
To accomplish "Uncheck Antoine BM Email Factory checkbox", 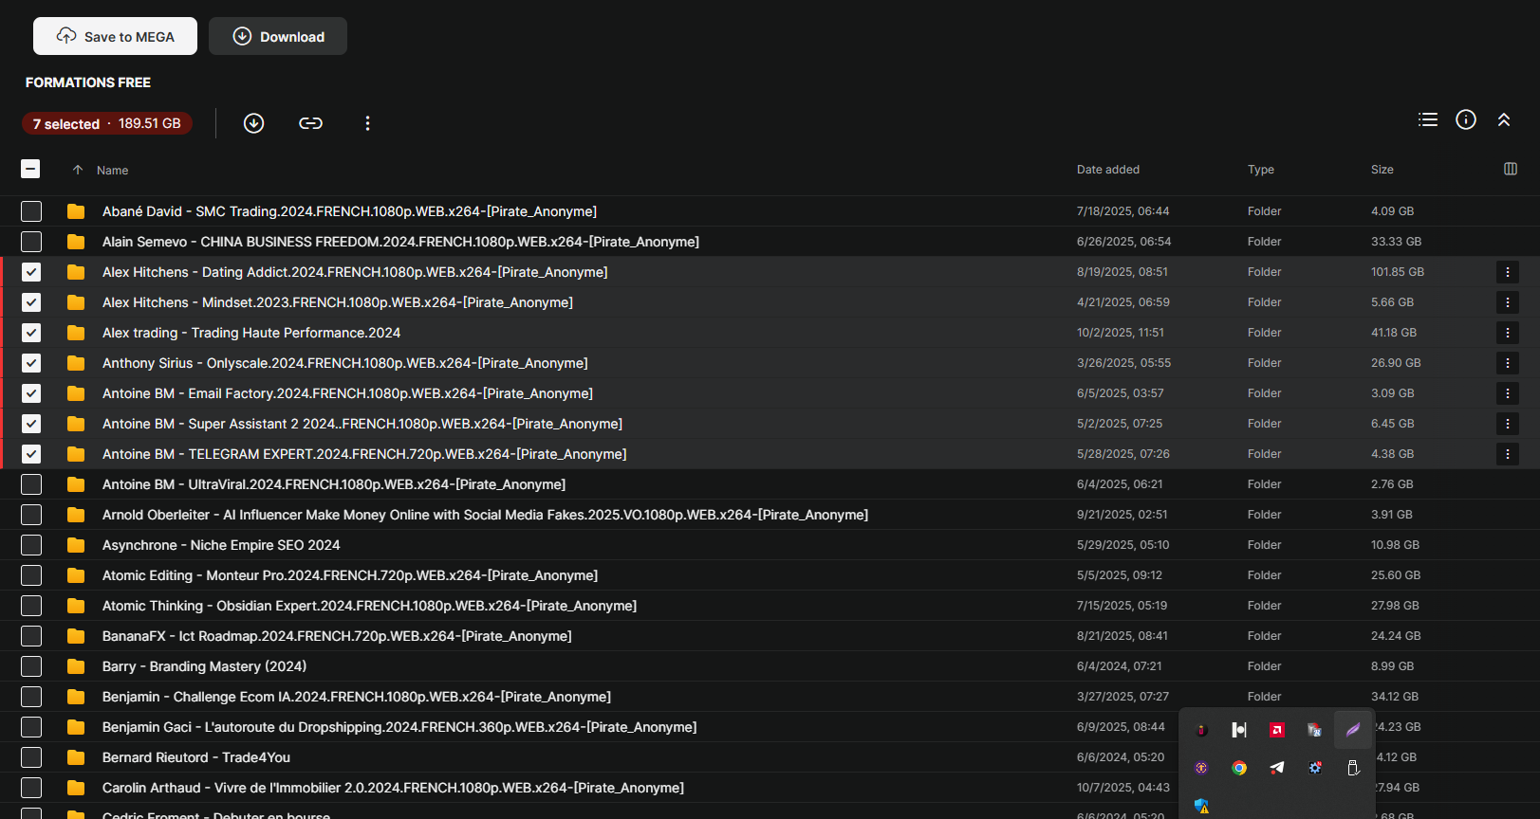I will coord(31,393).
